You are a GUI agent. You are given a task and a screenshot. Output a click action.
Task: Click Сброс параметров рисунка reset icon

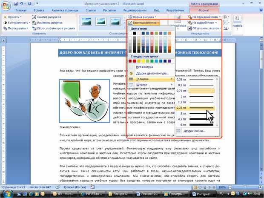click(34, 28)
